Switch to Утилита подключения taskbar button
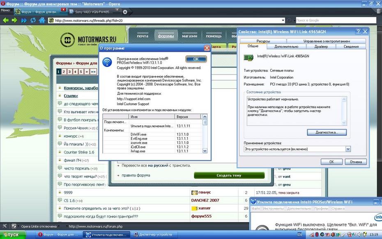The width and height of the screenshot is (382, 239). 106,234
